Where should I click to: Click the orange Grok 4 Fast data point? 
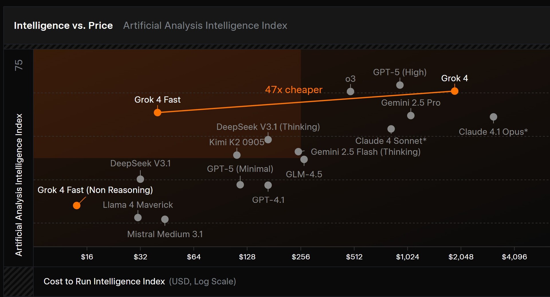click(x=158, y=113)
